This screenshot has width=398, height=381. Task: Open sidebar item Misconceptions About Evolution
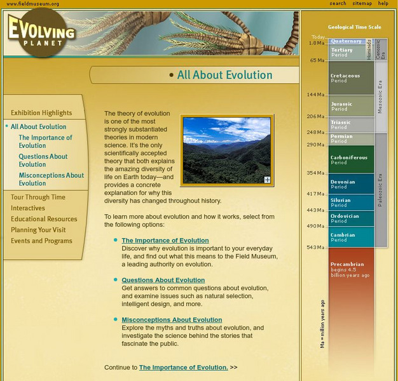pyautogui.click(x=51, y=179)
